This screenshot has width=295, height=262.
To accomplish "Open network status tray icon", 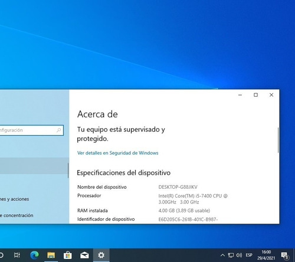I will [x=231, y=255].
